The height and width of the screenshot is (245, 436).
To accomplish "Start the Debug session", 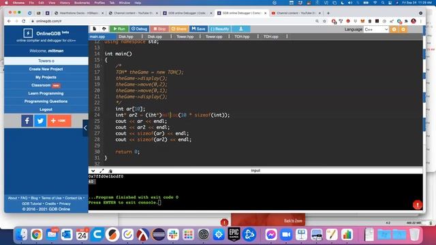I will [139, 29].
